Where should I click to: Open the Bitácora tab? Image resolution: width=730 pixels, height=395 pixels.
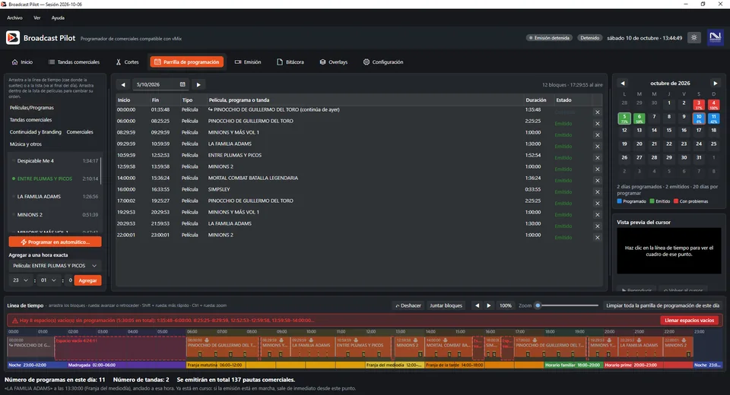[290, 62]
